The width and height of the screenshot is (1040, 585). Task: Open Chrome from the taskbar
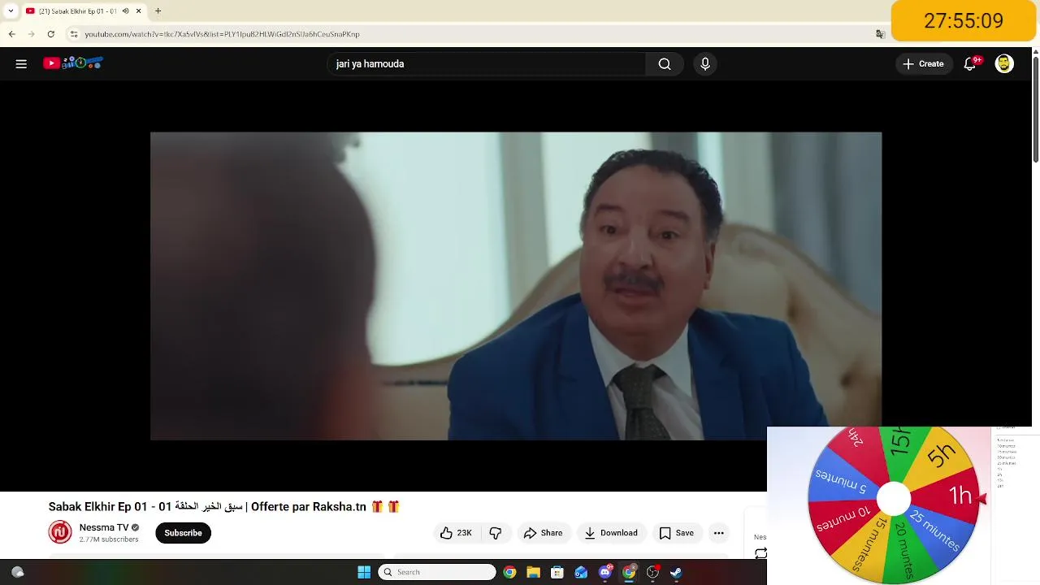point(509,572)
